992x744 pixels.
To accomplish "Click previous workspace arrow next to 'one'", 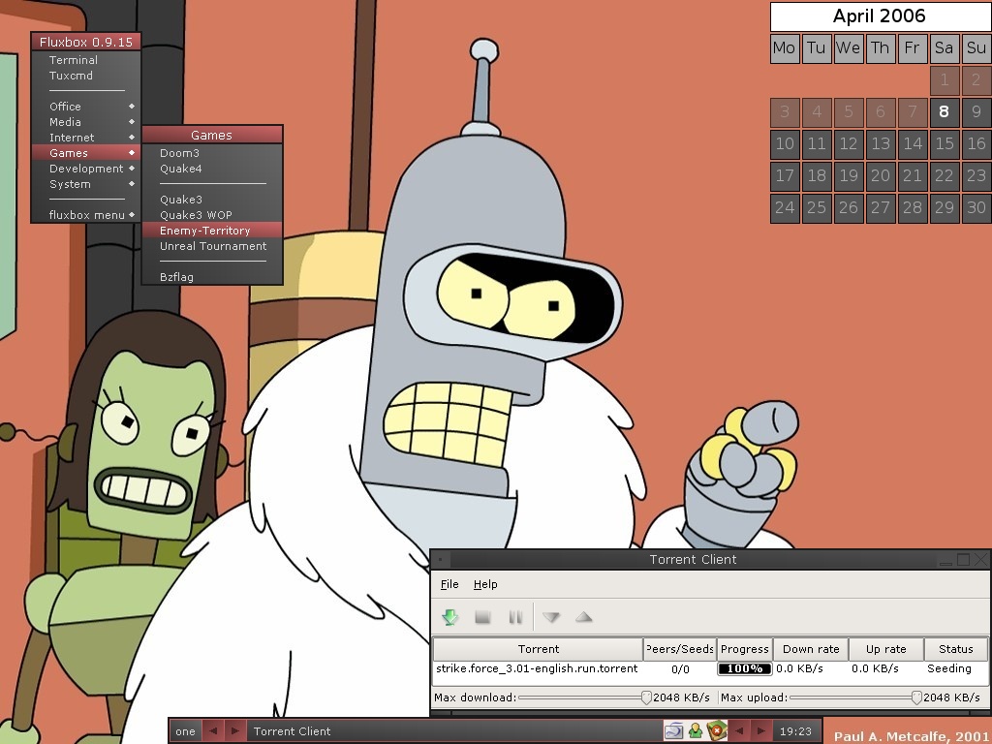I will (x=212, y=730).
